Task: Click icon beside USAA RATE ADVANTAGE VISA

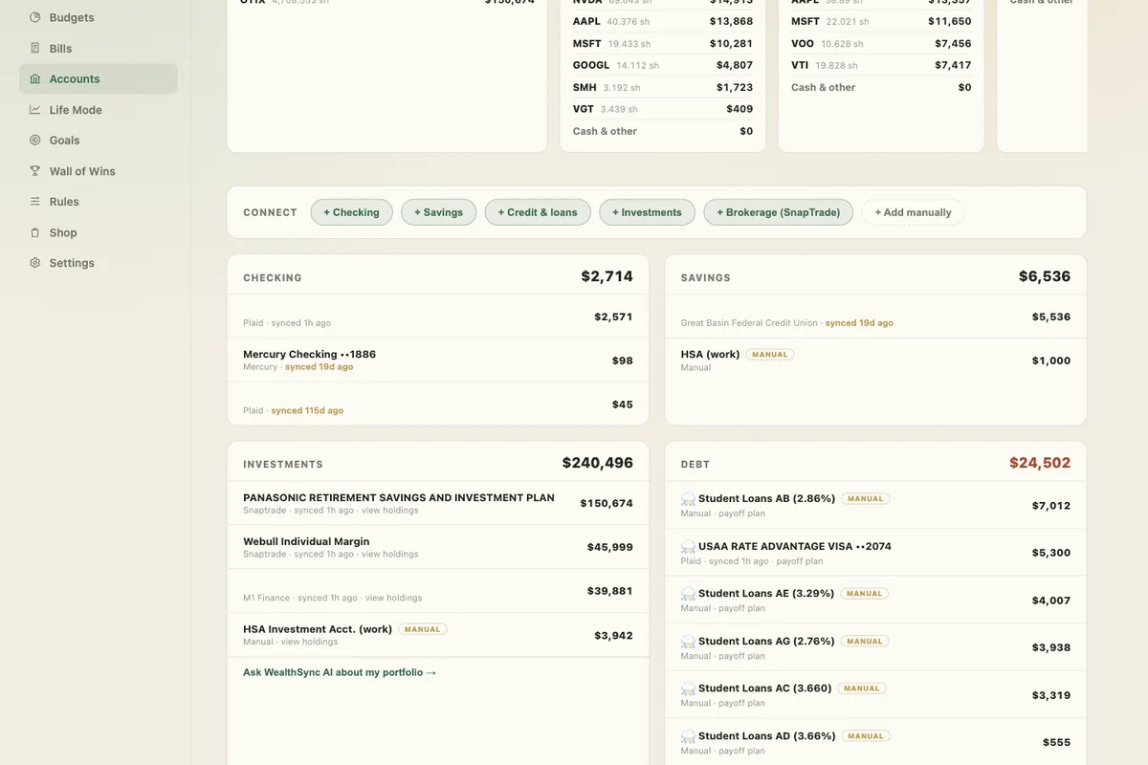Action: 688,547
